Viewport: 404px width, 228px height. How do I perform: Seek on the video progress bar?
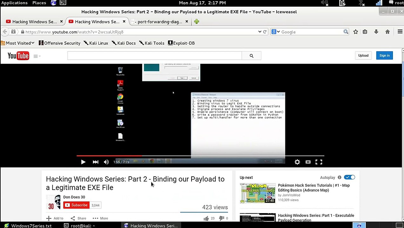[200, 156]
